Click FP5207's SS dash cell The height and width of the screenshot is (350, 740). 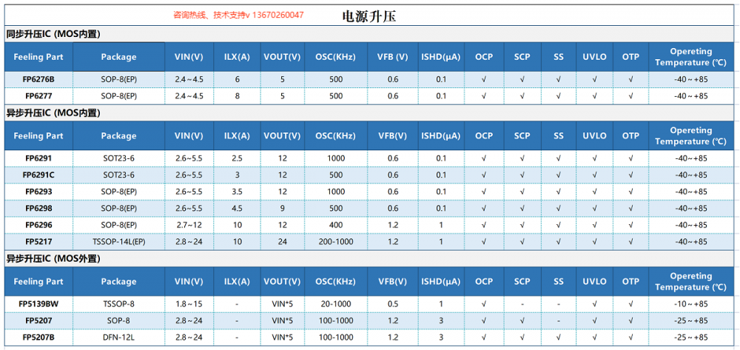tap(559, 320)
